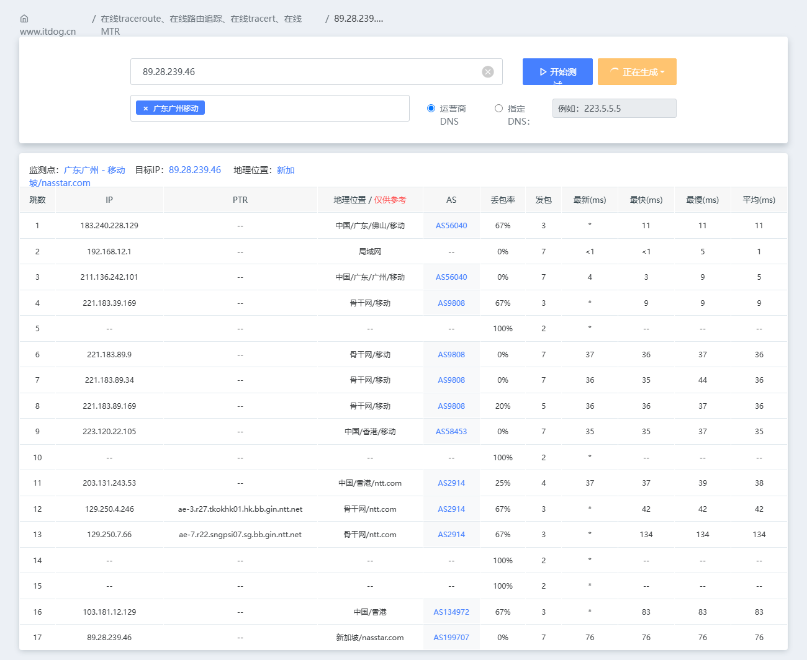Screen dimensions: 807x660
Task: Open AS9808 link in hop 8 row
Action: [x=451, y=406]
